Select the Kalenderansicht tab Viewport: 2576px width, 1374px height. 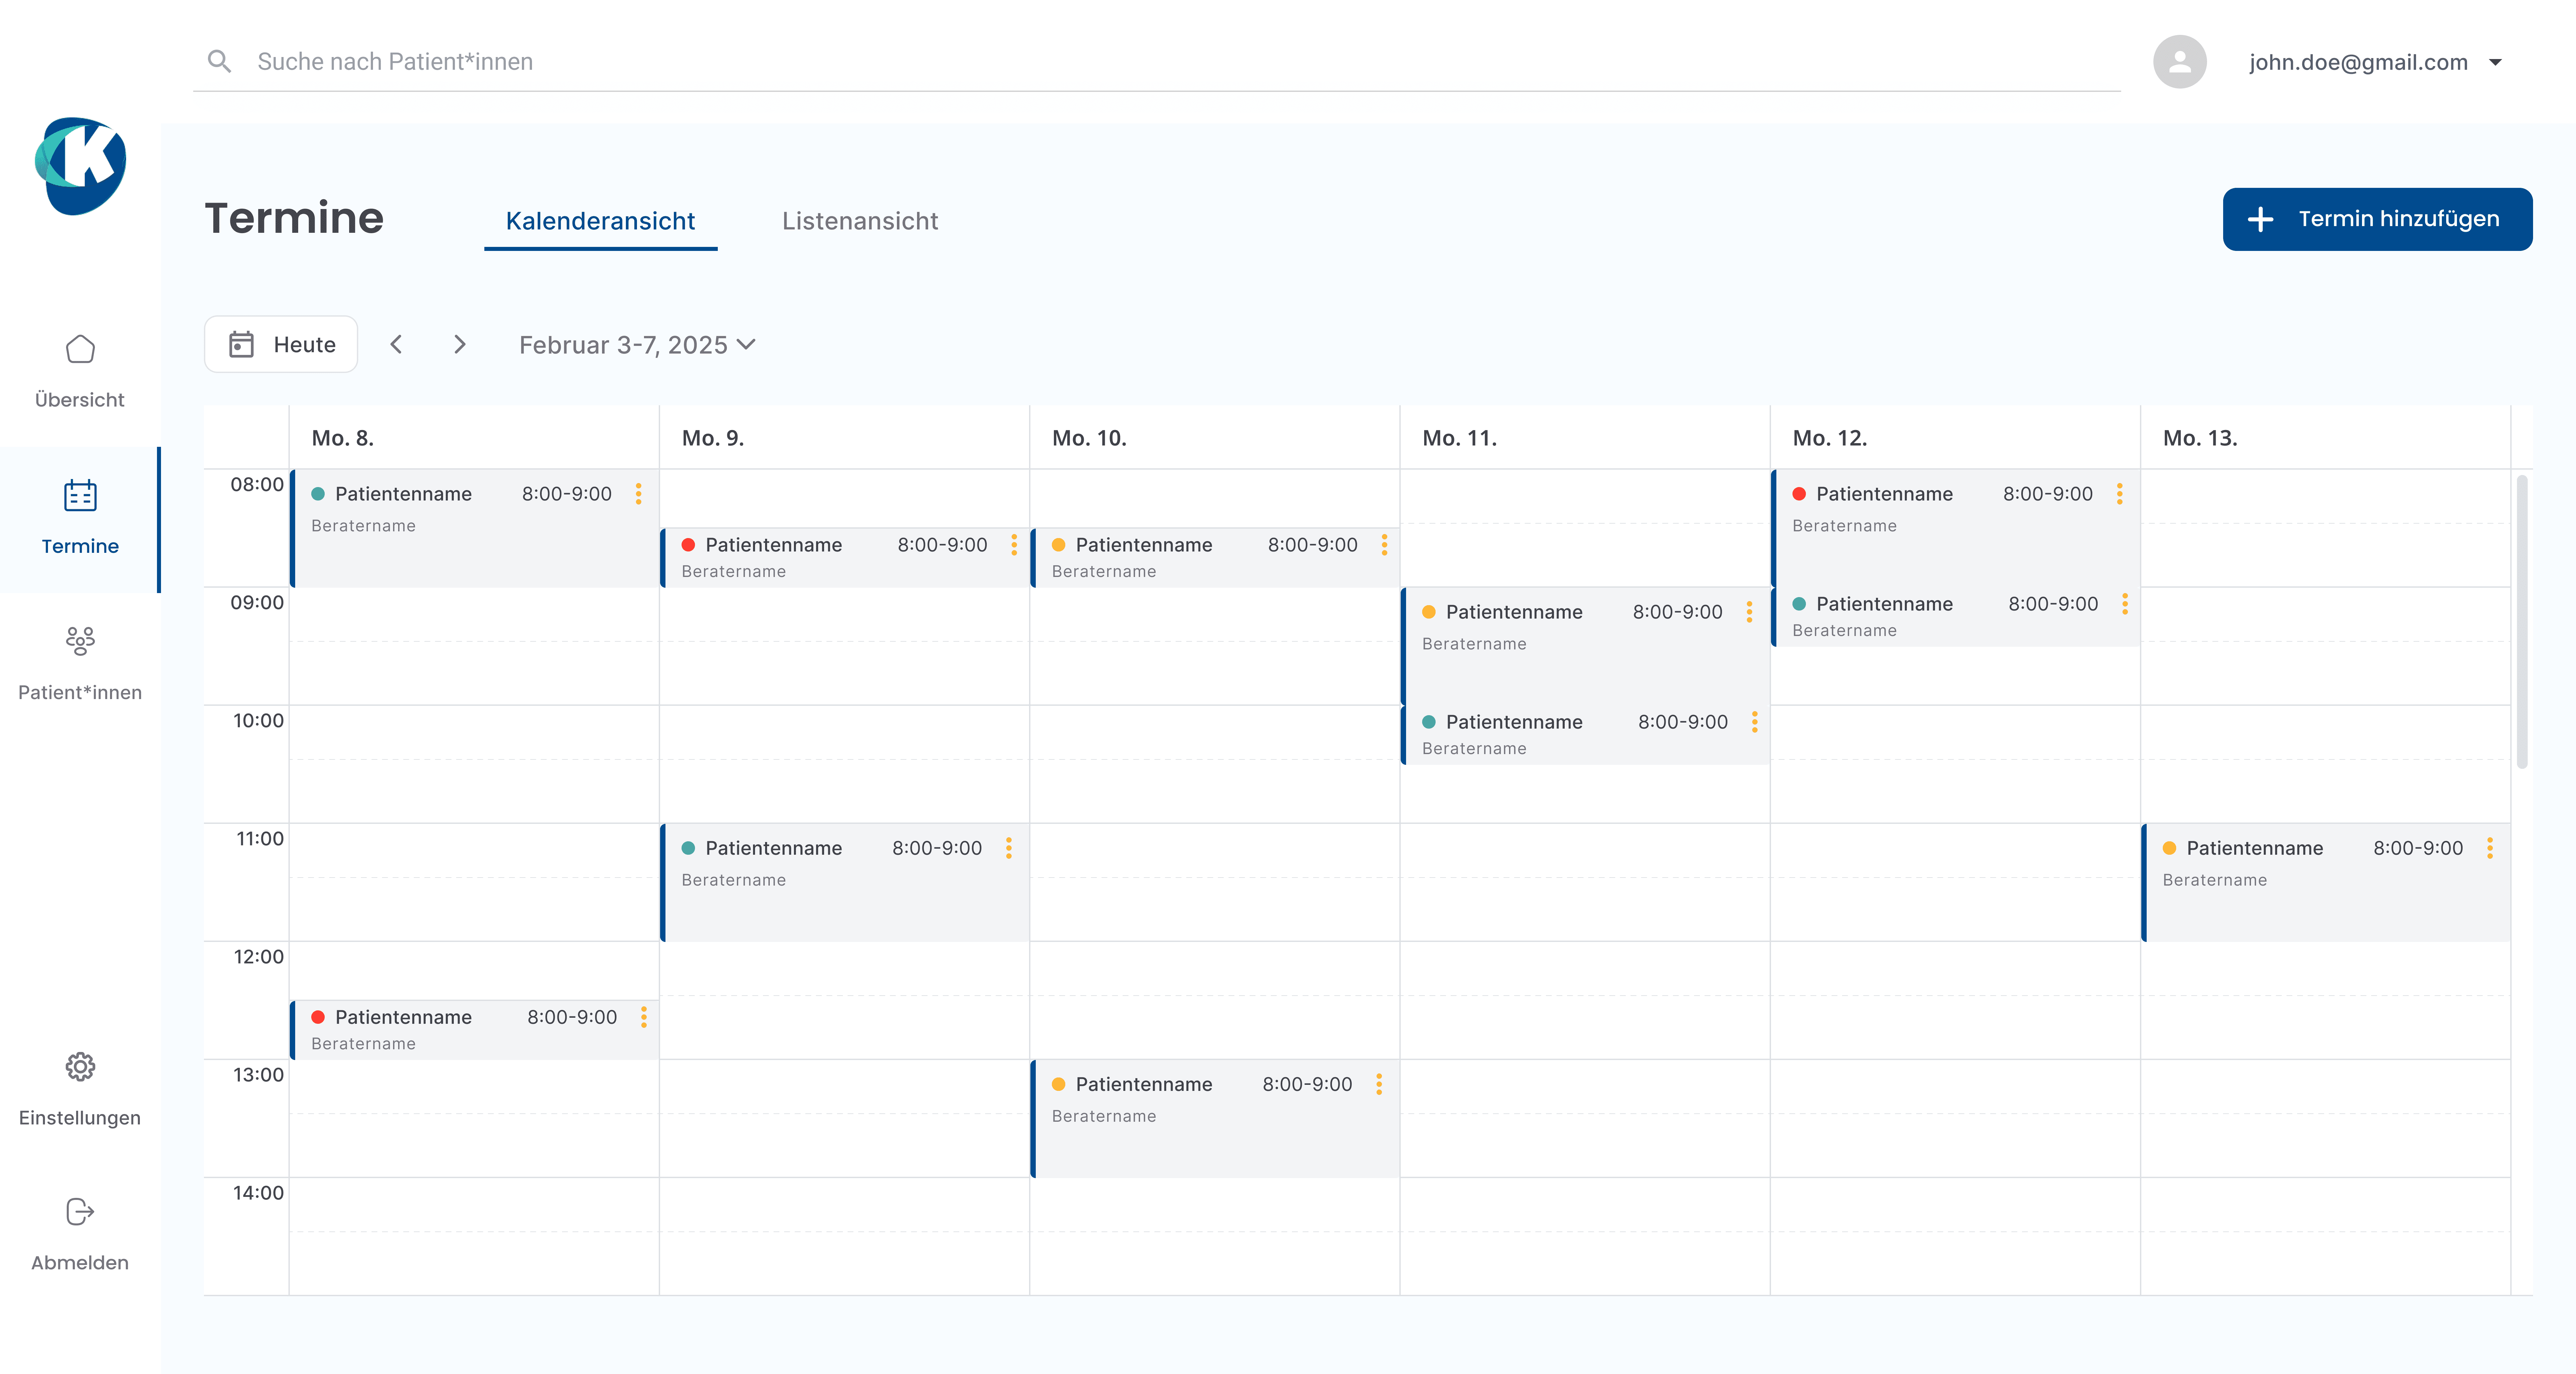600,221
